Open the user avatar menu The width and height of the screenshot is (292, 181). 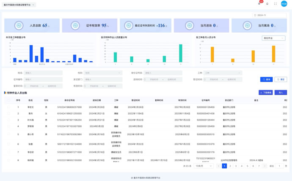point(284,4)
